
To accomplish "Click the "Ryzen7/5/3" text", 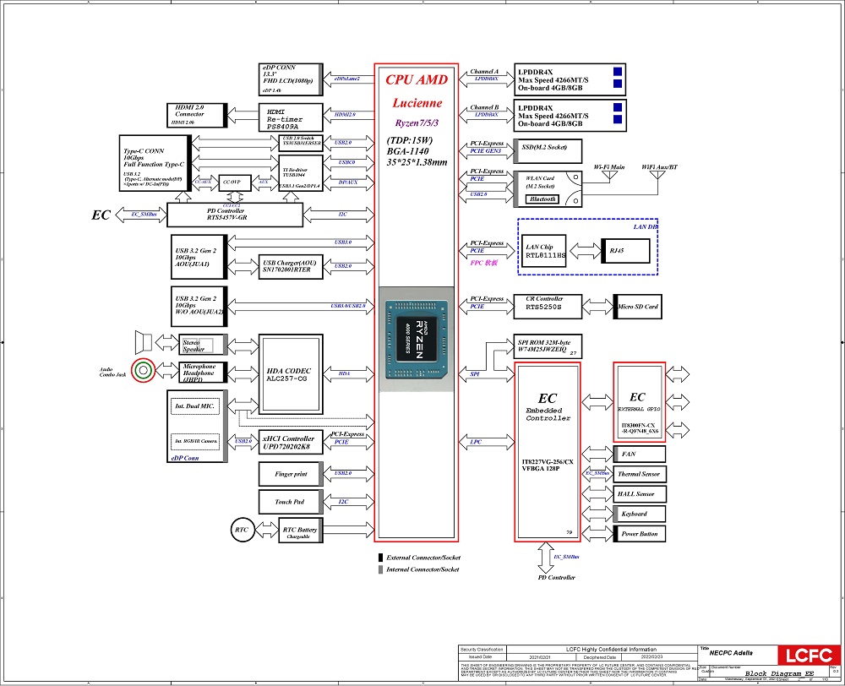I will click(x=417, y=122).
